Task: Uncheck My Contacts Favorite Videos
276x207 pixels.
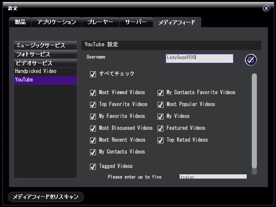Action: click(x=161, y=93)
